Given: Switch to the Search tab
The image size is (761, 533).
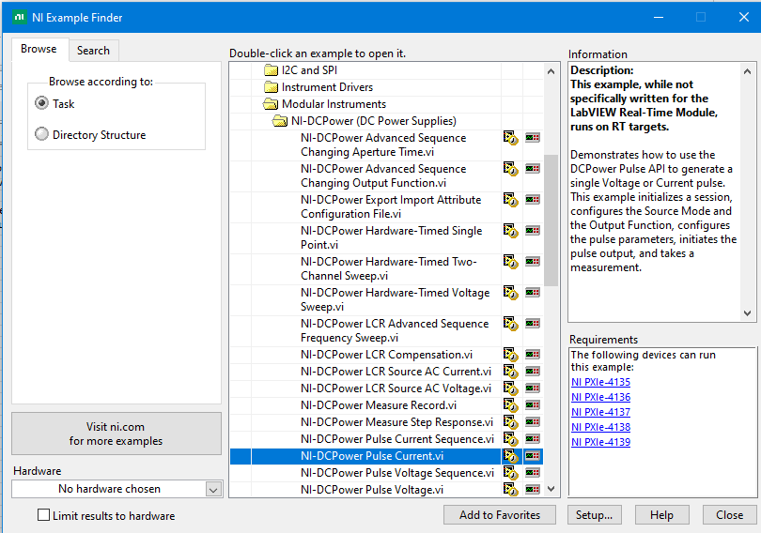Looking at the screenshot, I should pyautogui.click(x=93, y=51).
